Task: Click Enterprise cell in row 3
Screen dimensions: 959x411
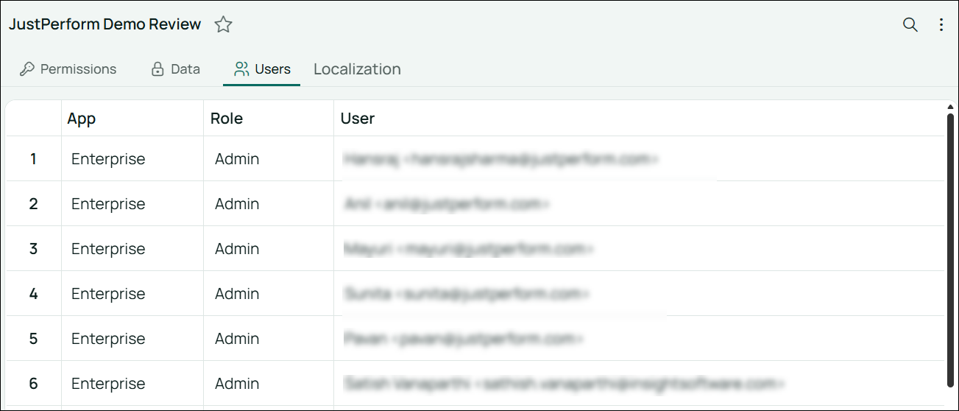Action: pos(132,249)
